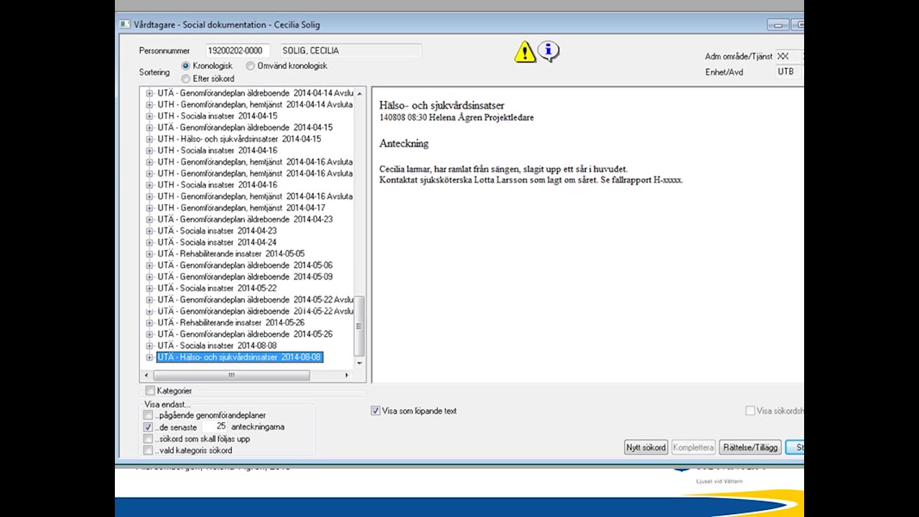Choose Efter sökord sorting option

coord(186,79)
